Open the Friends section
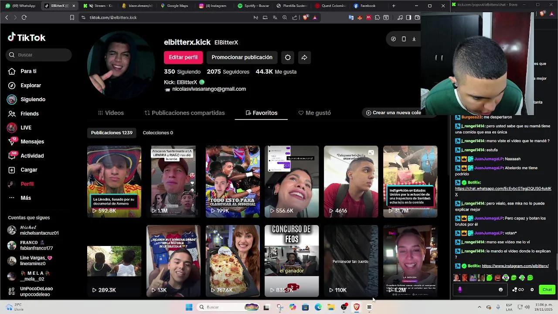 coord(24,113)
